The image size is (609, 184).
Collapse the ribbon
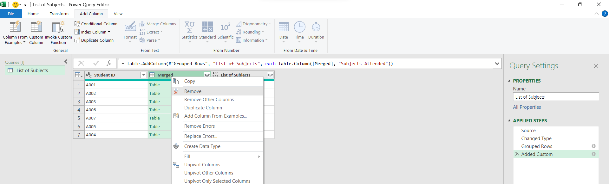coord(597,14)
